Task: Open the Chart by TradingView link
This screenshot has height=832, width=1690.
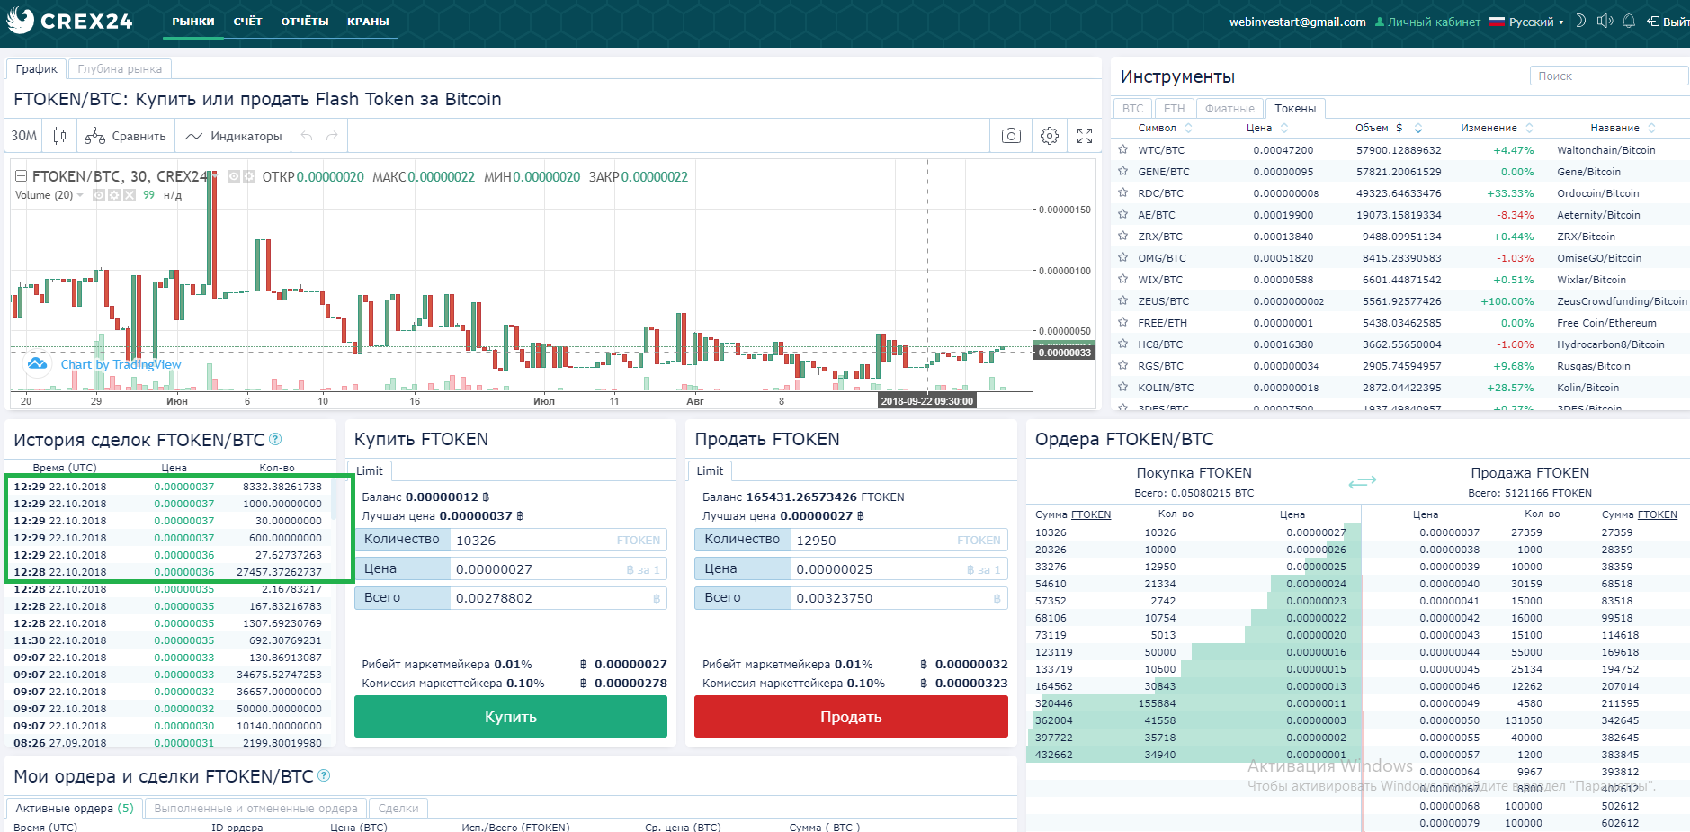Action: [121, 364]
